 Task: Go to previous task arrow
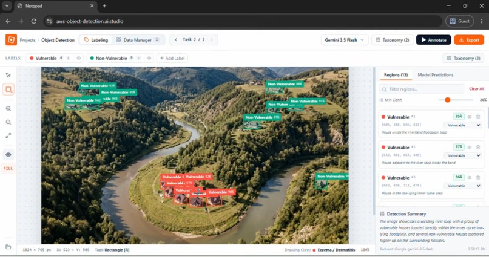(176, 40)
